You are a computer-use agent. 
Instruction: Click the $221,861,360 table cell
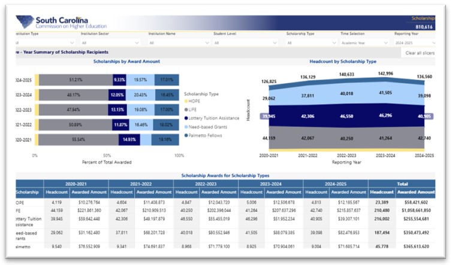[89, 211]
